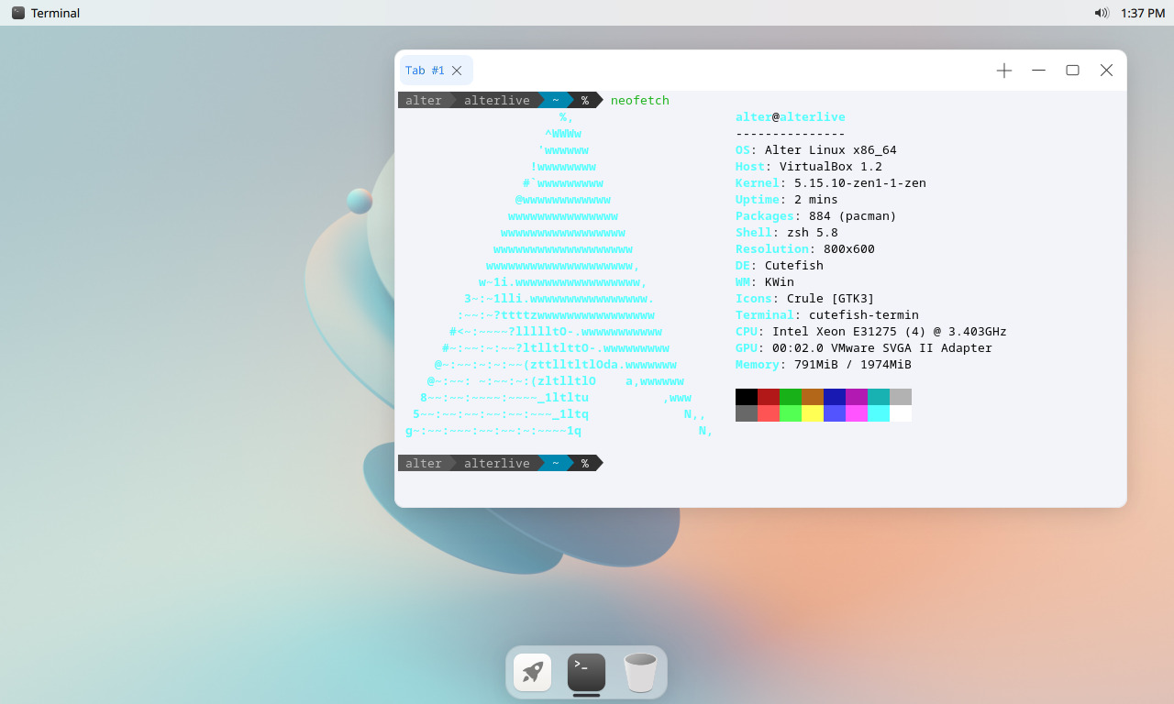Close Tab #1 with its X icon

(x=457, y=71)
